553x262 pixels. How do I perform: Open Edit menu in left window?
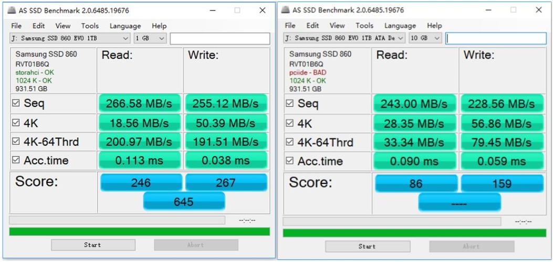click(x=38, y=26)
